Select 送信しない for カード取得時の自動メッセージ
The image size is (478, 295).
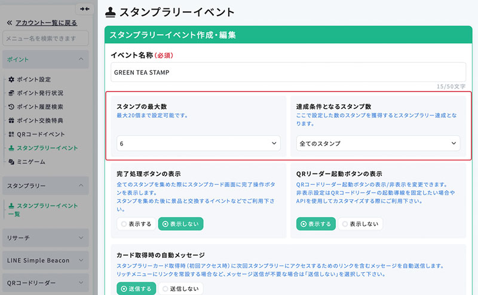pyautogui.click(x=180, y=288)
